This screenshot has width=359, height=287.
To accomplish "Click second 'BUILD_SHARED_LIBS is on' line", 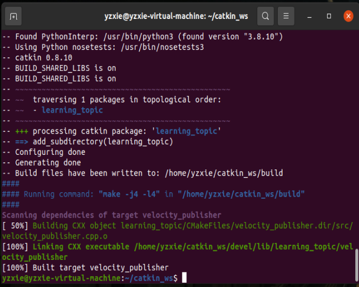I will (x=59, y=79).
